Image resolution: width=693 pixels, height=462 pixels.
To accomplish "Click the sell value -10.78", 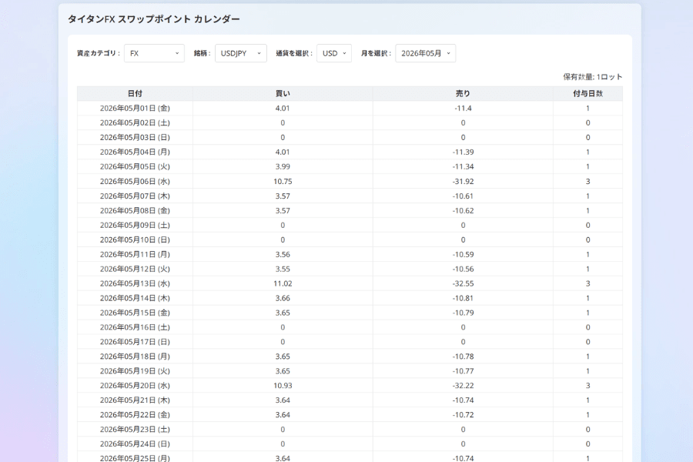I will pyautogui.click(x=463, y=357).
